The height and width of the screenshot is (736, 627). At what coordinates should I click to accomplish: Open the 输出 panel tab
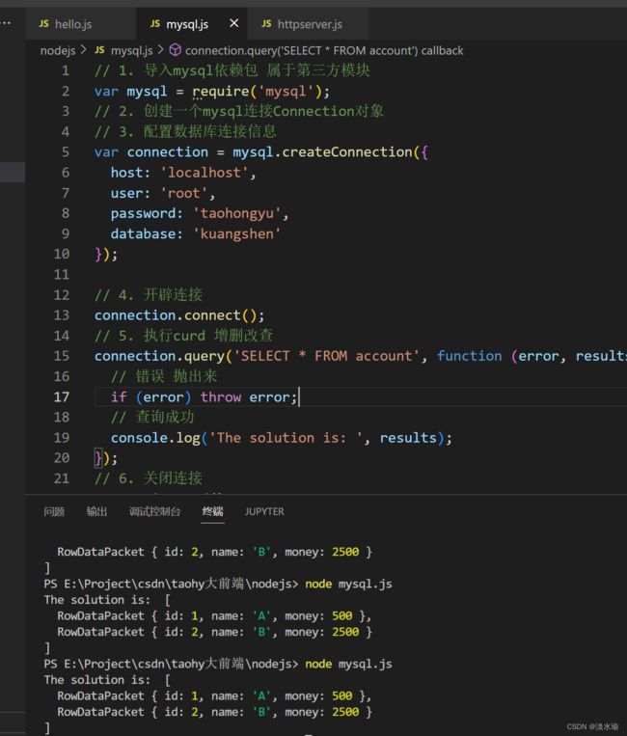coord(96,511)
